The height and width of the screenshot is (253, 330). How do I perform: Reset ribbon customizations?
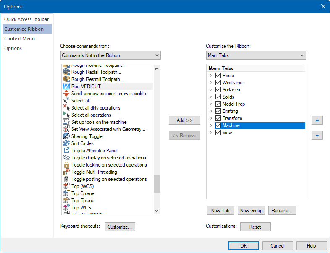255,227
